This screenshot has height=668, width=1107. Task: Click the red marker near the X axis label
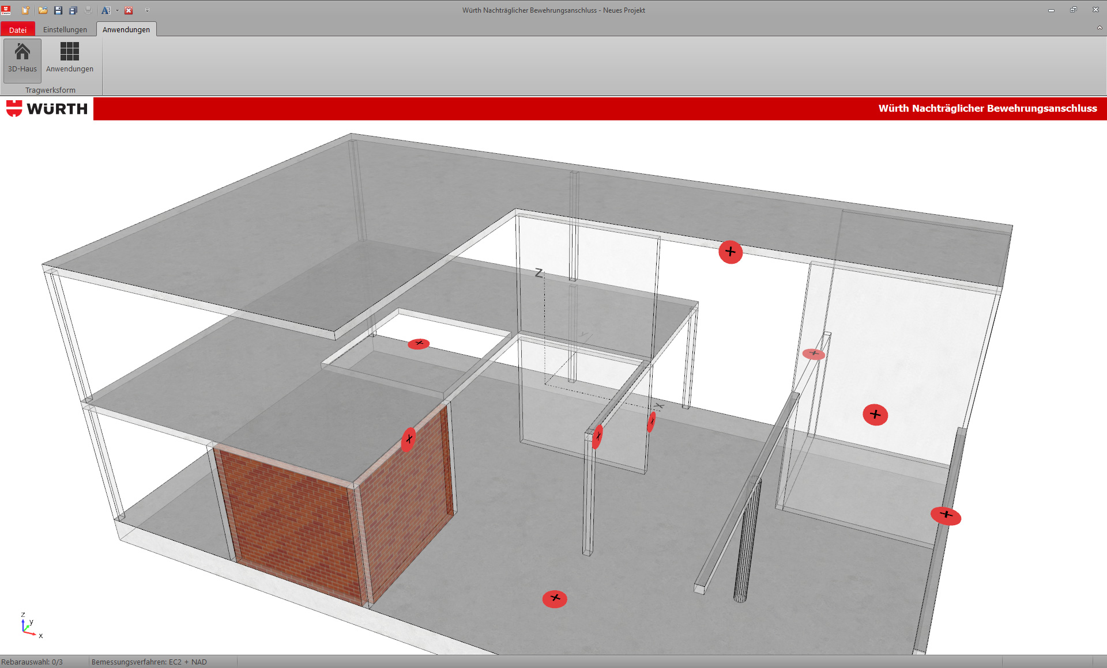pos(652,422)
